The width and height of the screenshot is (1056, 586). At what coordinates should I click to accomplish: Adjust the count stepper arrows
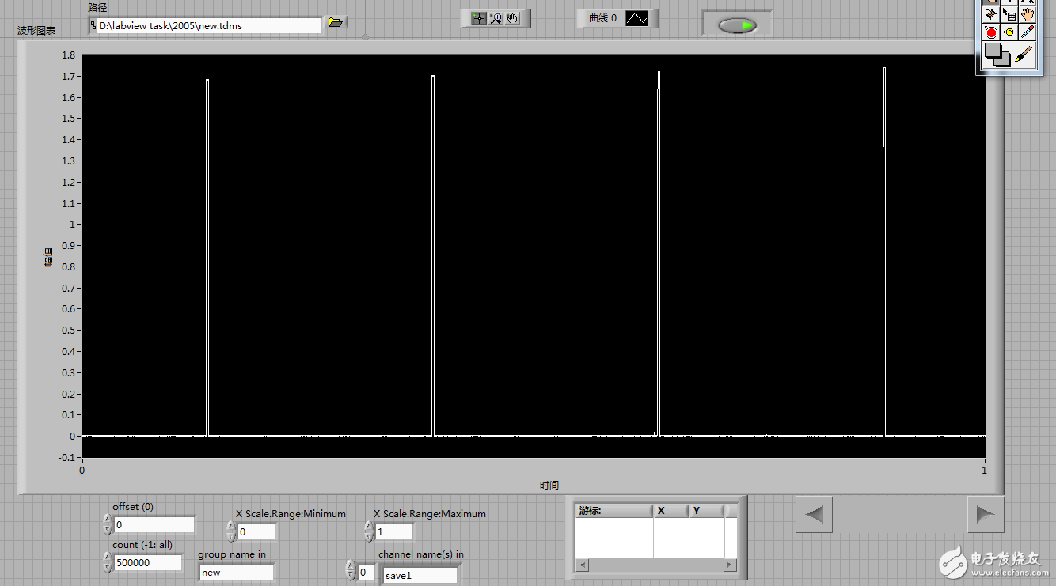[108, 562]
